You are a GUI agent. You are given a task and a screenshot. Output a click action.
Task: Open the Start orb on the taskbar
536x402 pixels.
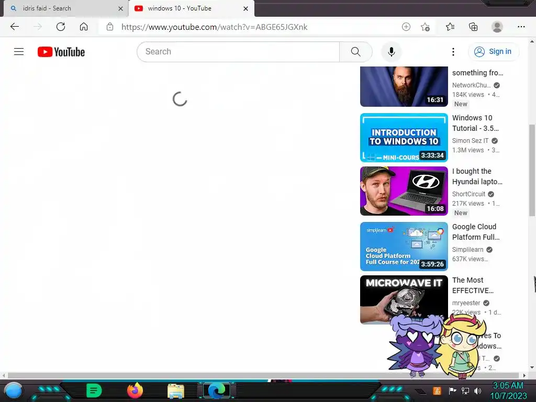[x=13, y=390]
